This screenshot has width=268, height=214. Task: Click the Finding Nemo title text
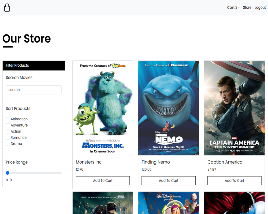[156, 162]
